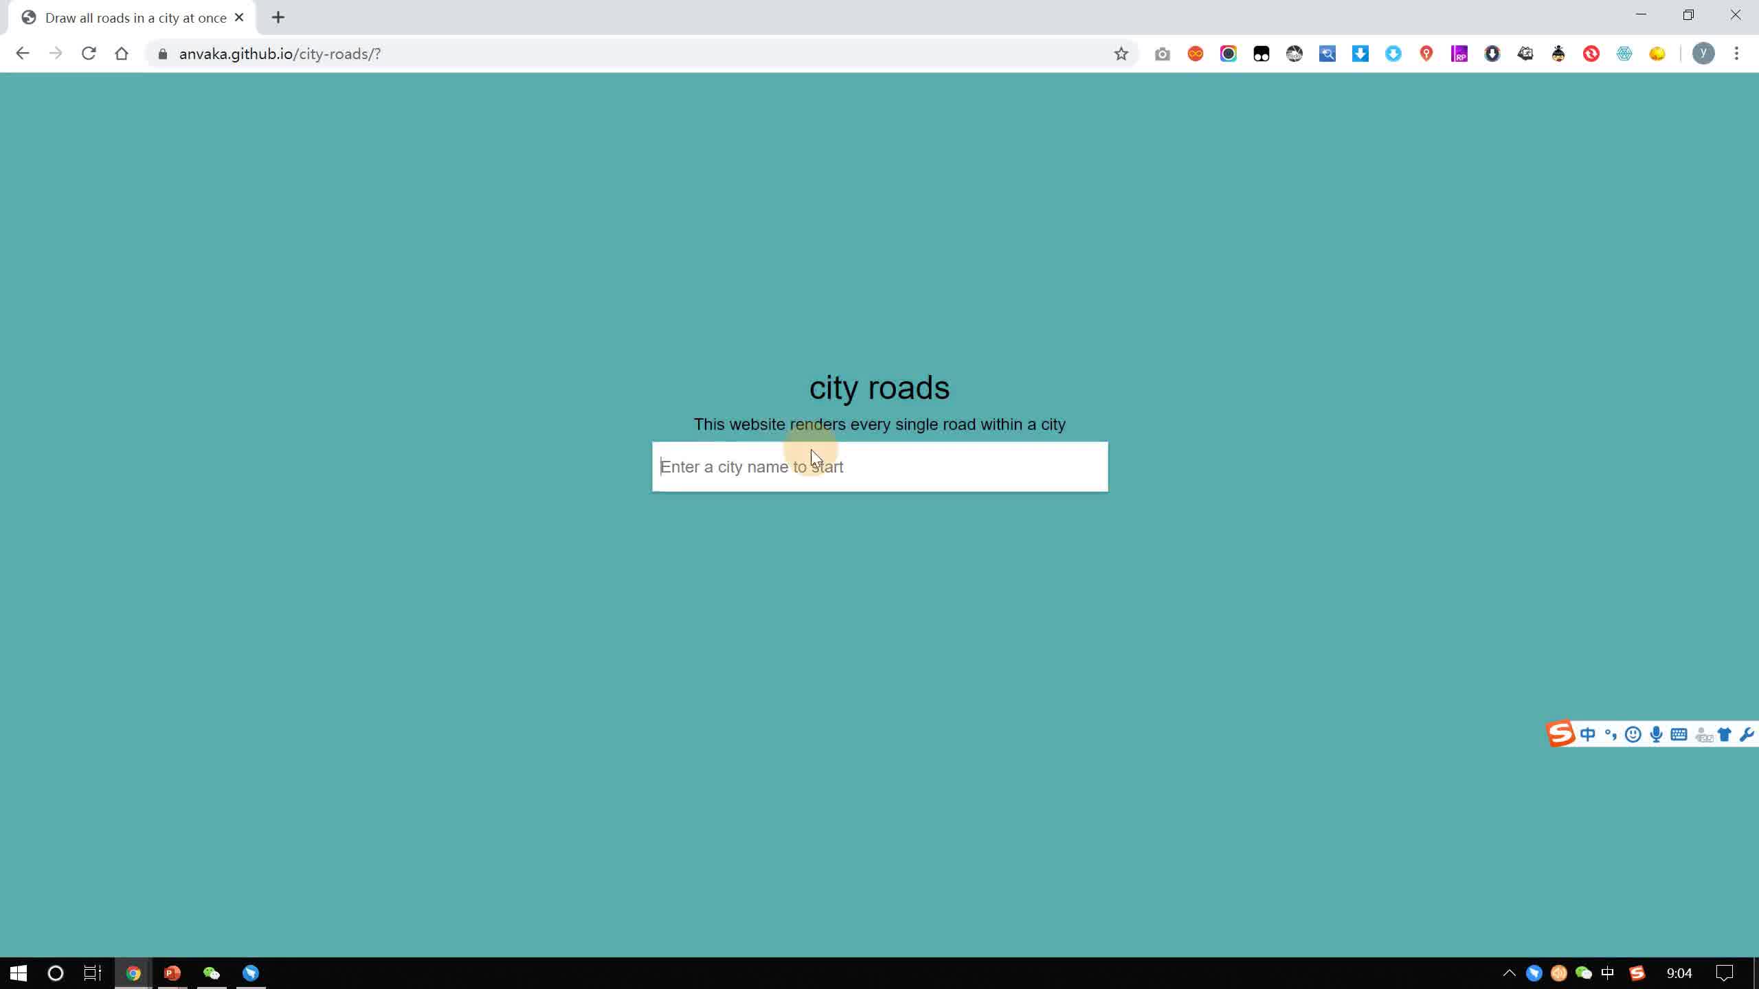Select the address bar URL text

coord(279,53)
